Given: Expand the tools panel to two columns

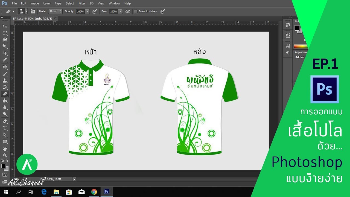Looking at the screenshot, I should [2, 17].
